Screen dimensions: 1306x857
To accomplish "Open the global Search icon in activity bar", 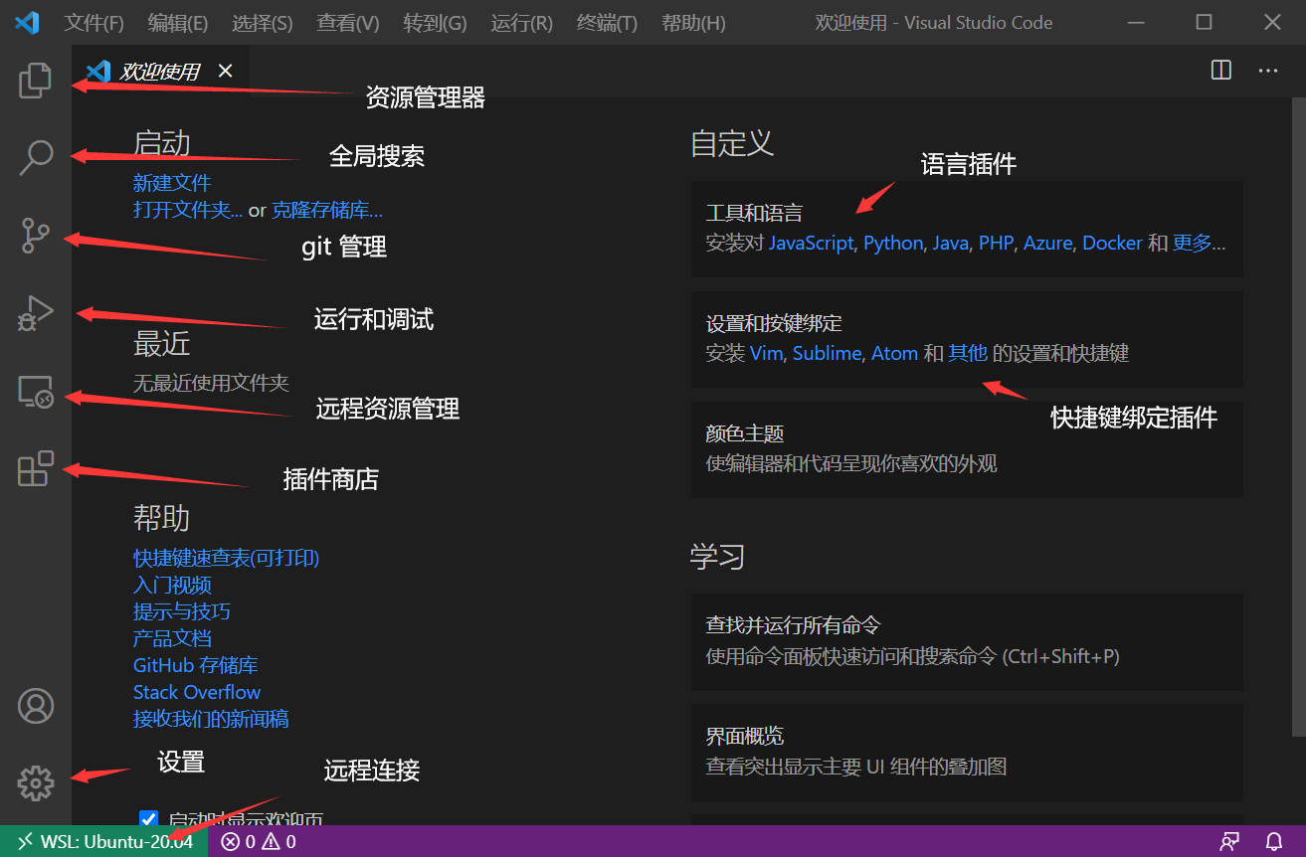I will (x=35, y=157).
